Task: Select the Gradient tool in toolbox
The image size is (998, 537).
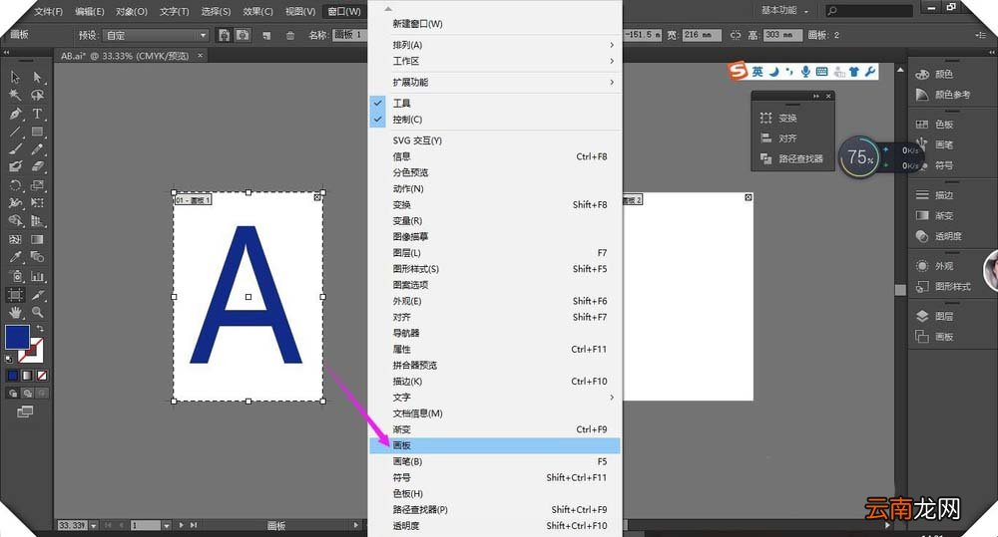Action: (38, 239)
